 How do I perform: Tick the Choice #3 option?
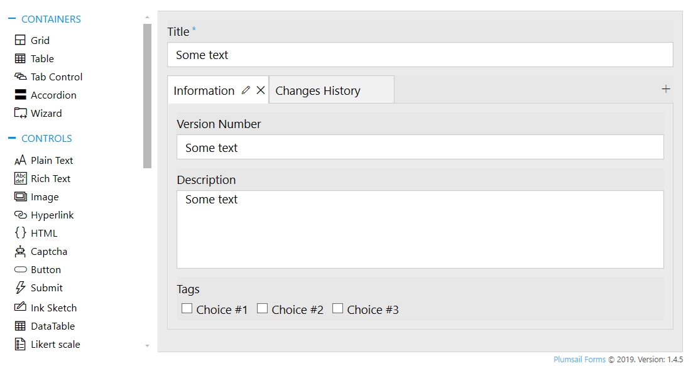pyautogui.click(x=337, y=308)
